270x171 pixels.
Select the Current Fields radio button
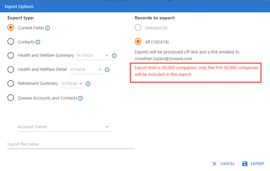(x=11, y=27)
